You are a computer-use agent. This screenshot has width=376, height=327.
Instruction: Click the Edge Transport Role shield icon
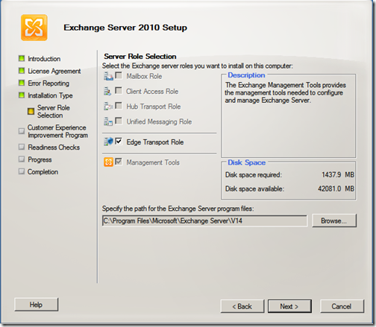click(x=108, y=142)
